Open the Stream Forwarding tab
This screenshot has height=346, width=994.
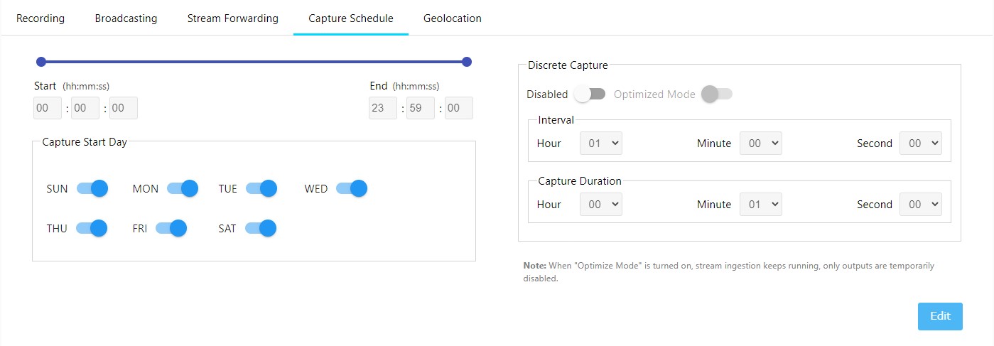(x=232, y=18)
